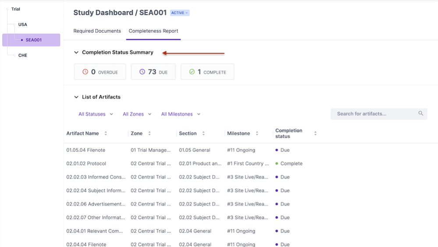Sort by Zone column arrows
Viewport: 438px width, 247px height.
(x=150, y=134)
